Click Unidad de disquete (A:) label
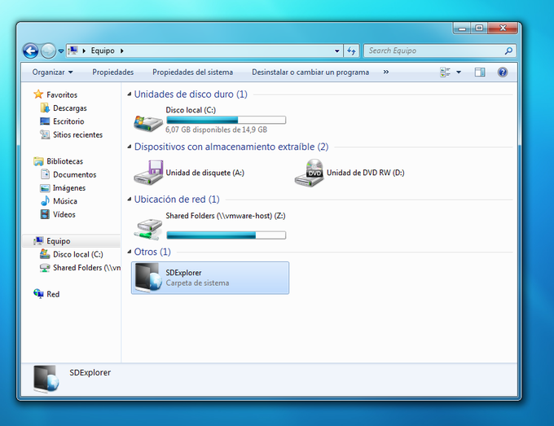The image size is (554, 426). coord(205,173)
